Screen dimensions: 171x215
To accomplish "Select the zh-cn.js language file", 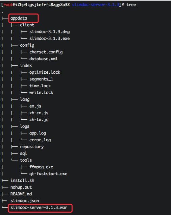I will point(39,113).
